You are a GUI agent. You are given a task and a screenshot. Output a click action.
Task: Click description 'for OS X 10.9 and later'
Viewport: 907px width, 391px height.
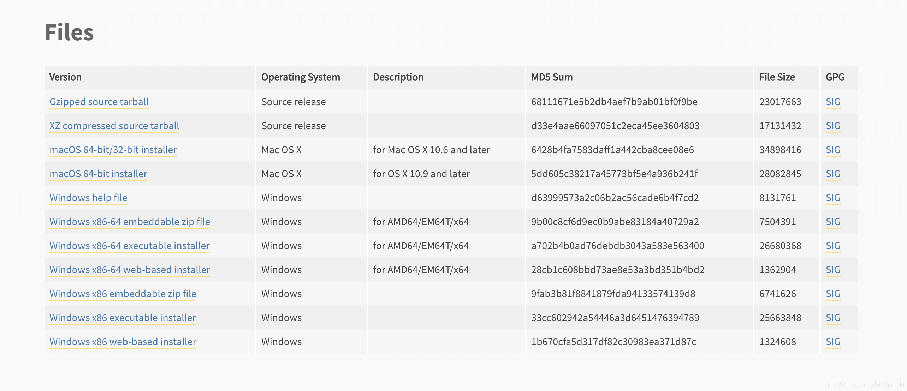pos(421,174)
